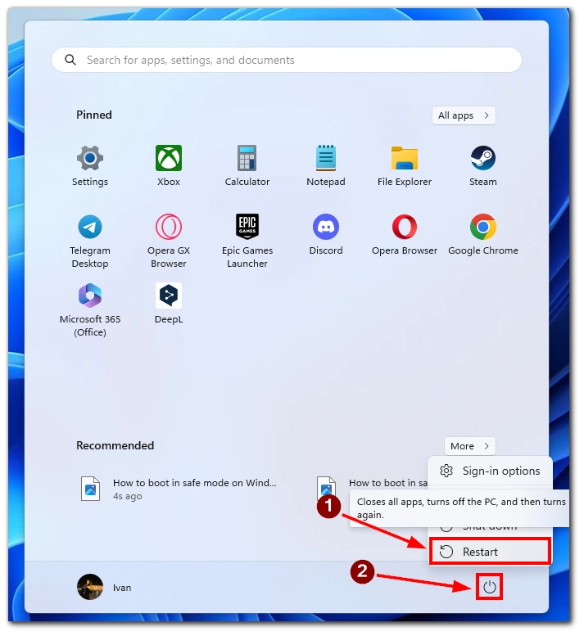Open Opera GX Browser
The height and width of the screenshot is (636, 584).
(169, 227)
